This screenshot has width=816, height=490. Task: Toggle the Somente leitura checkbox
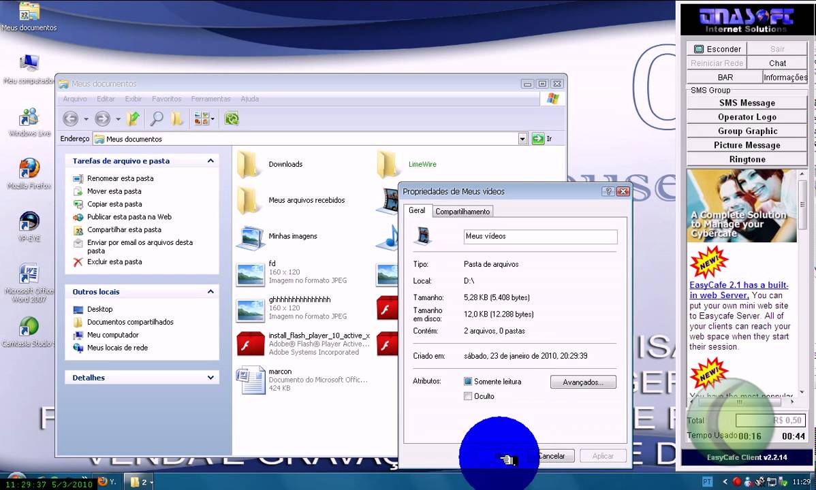(468, 381)
